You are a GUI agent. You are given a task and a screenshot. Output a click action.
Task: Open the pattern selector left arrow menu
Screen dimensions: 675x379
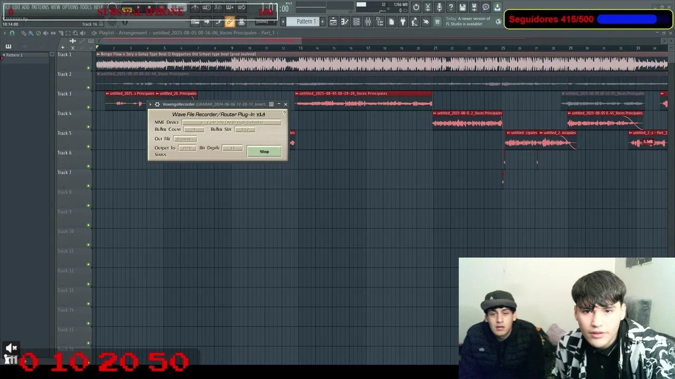click(x=283, y=22)
